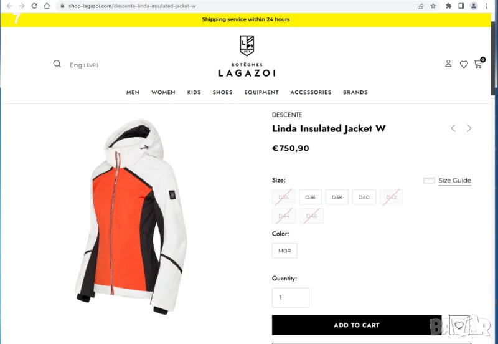This screenshot has height=344, width=498.
Task: Choose the MOR color option
Action: coord(284,251)
